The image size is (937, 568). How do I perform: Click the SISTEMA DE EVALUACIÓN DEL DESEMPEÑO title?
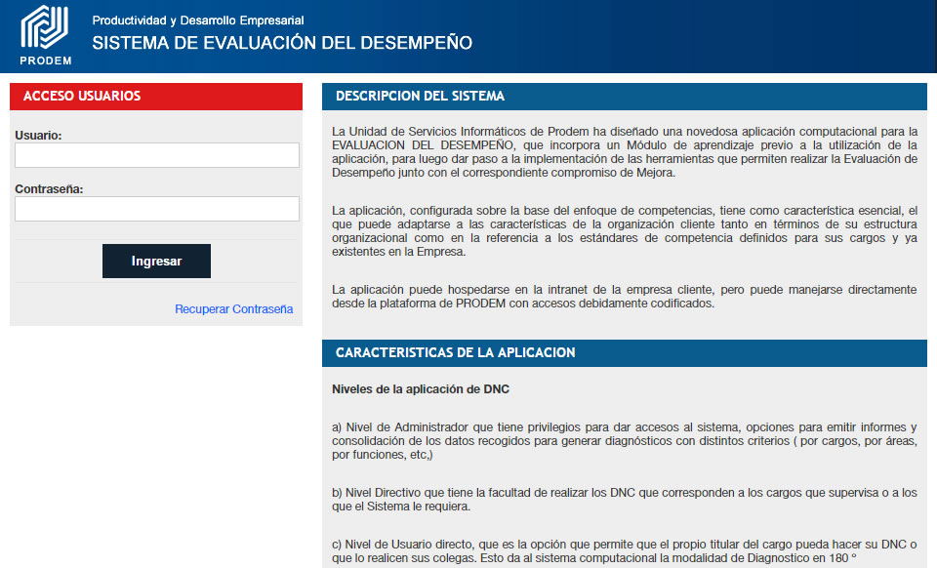(x=282, y=43)
